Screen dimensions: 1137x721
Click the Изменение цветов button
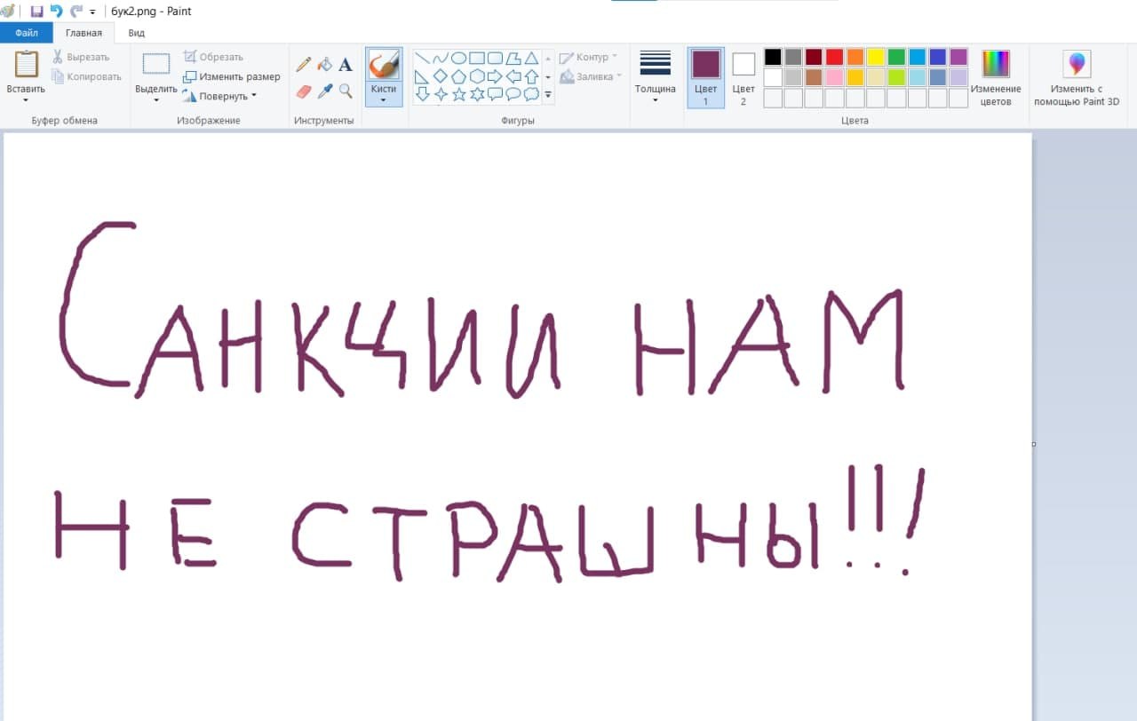tap(995, 77)
